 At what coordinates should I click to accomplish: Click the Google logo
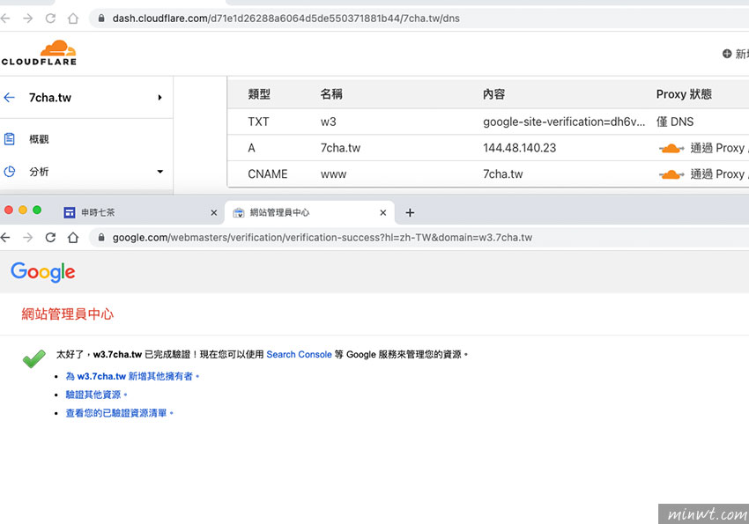(x=43, y=272)
